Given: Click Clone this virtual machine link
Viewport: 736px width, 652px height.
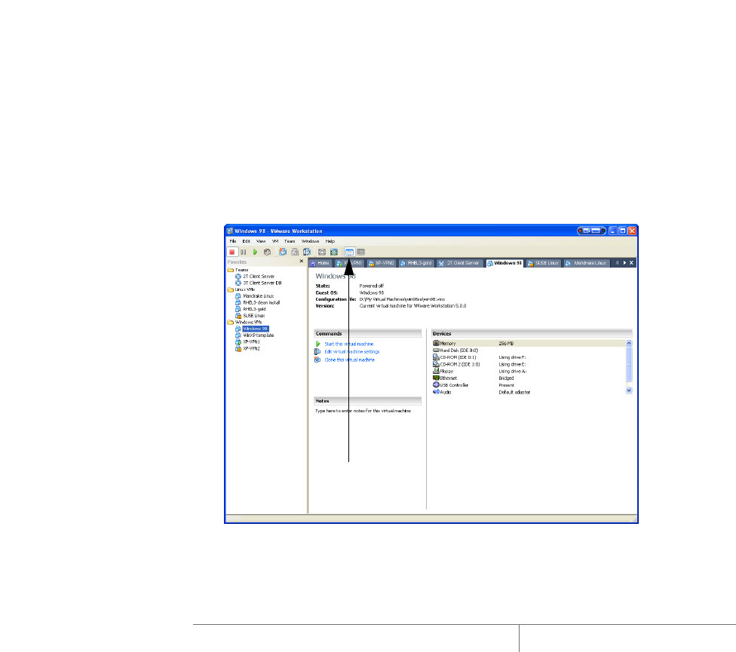Looking at the screenshot, I should [x=350, y=360].
